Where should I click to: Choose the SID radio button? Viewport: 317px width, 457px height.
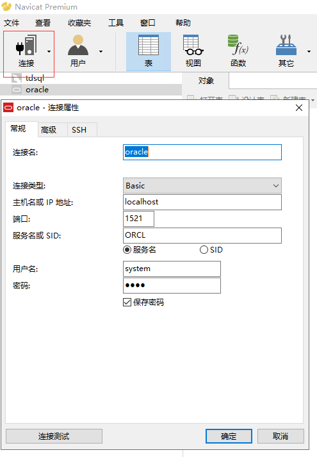[x=204, y=250]
